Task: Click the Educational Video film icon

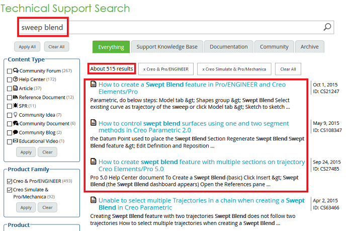Action: [15, 141]
